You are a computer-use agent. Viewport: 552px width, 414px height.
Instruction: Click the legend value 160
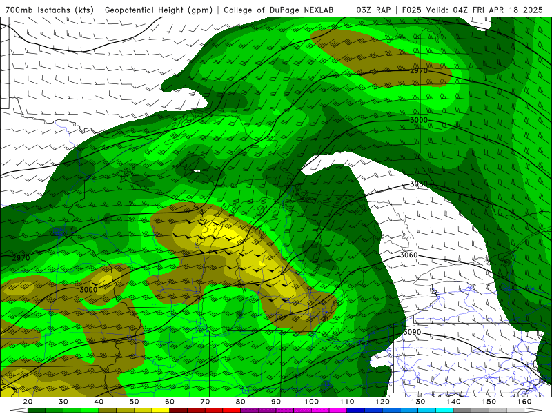click(524, 402)
